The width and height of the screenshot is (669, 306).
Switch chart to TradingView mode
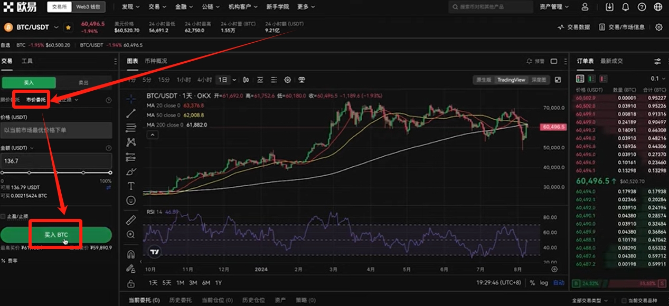click(511, 80)
